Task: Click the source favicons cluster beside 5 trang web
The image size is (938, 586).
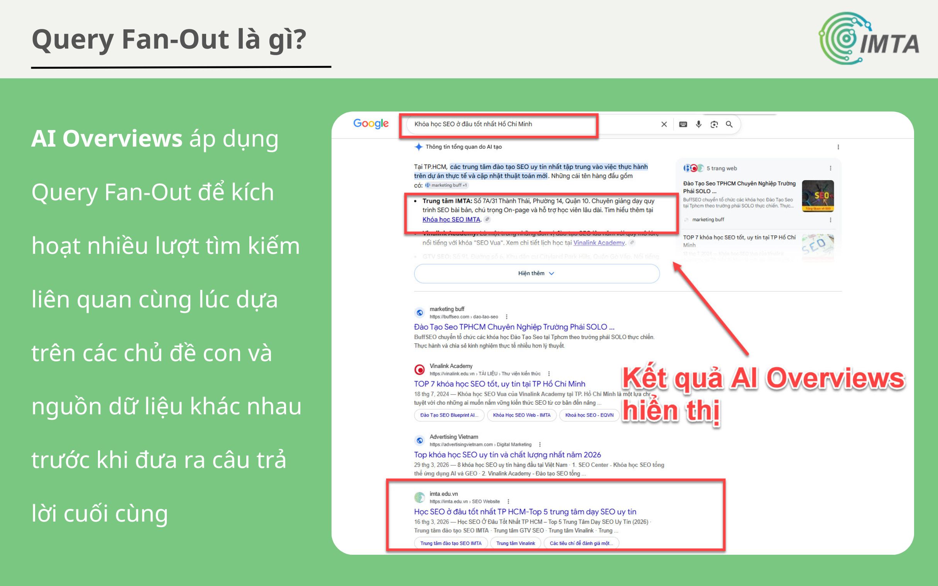Action: tap(693, 168)
